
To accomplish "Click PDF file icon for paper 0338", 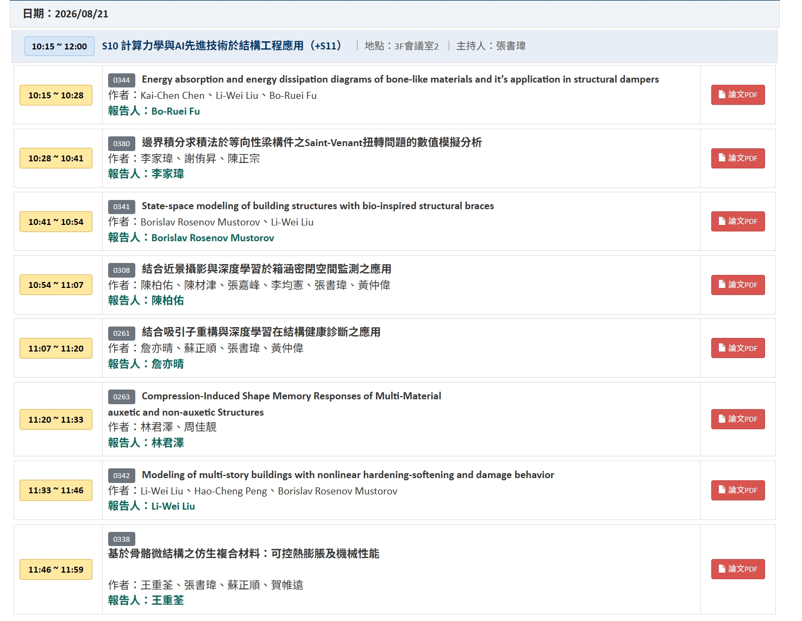I will (x=722, y=569).
